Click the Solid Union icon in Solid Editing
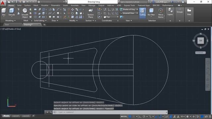Screen dimensions: 212x119 [x=35, y=10]
